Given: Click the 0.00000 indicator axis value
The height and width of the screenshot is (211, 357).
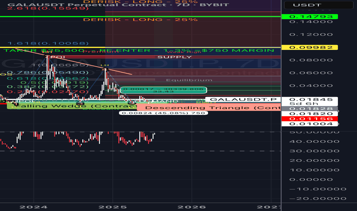Looking at the screenshot, I should click(311, 180).
